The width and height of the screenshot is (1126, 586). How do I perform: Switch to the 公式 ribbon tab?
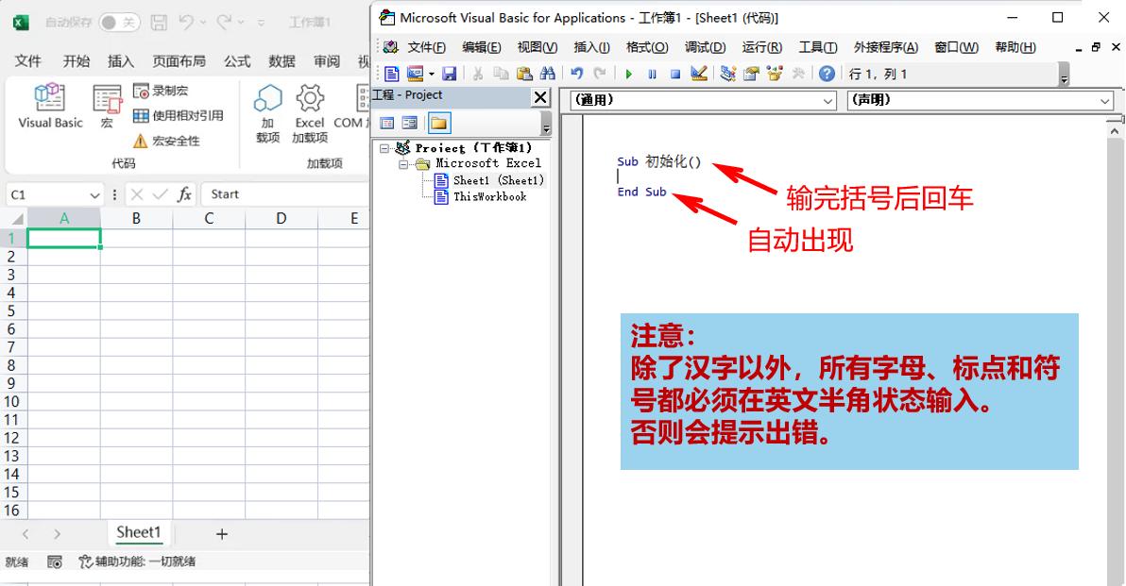(237, 61)
